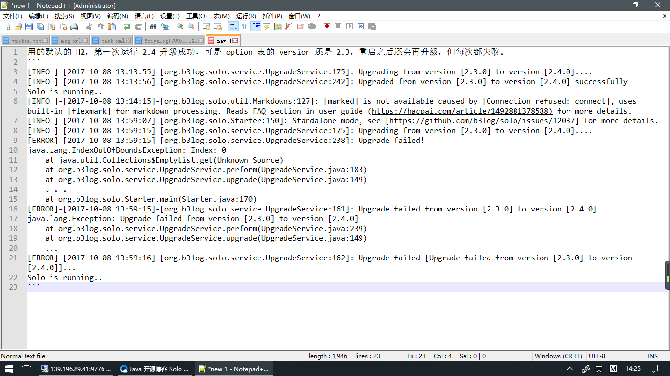Click the Cut scissors icon
This screenshot has height=376, width=670.
(x=89, y=26)
